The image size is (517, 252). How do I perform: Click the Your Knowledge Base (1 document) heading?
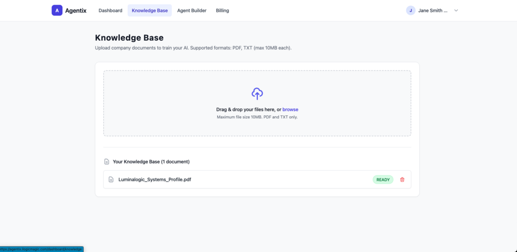tap(151, 161)
